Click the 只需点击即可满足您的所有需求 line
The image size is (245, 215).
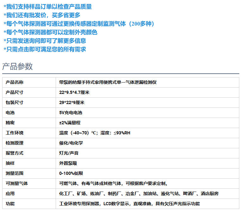point(45,49)
